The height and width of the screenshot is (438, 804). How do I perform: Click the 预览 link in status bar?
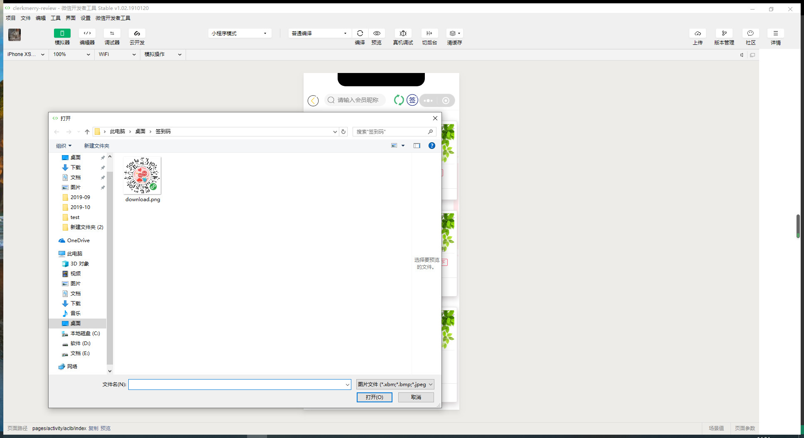pos(105,428)
